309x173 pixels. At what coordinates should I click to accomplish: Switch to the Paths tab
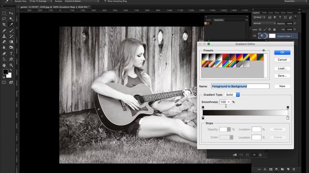264,12
